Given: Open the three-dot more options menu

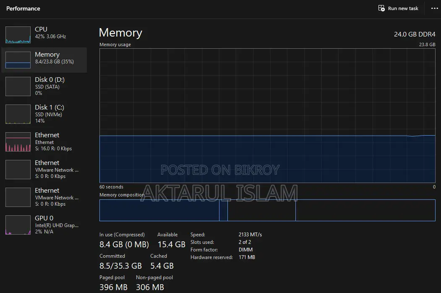Looking at the screenshot, I should tap(435, 8).
